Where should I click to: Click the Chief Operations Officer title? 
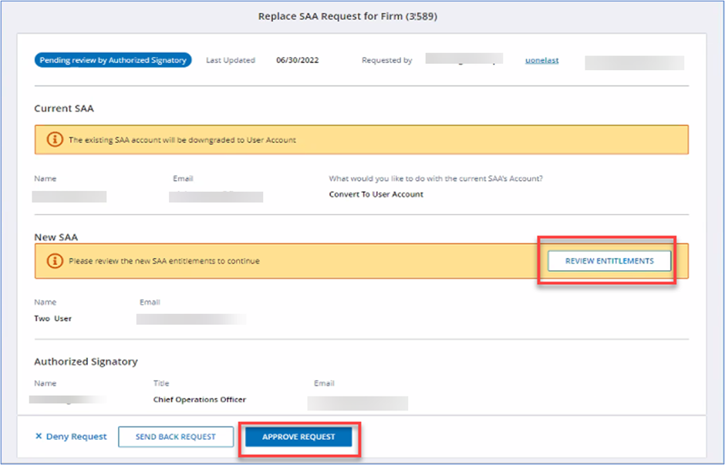[200, 400]
